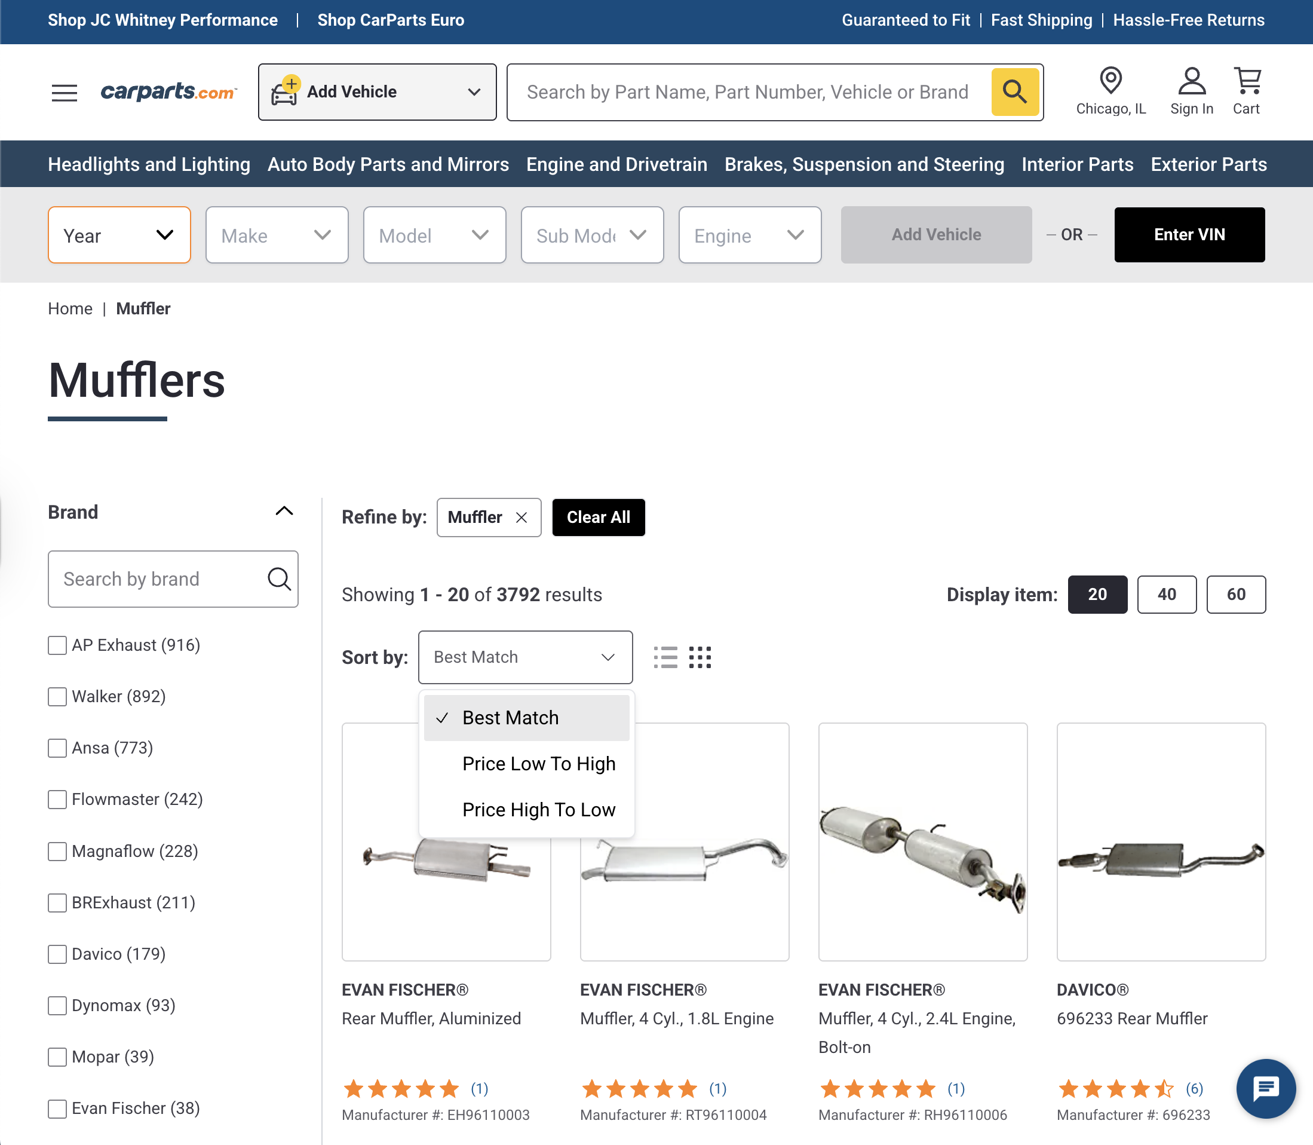This screenshot has height=1145, width=1313.
Task: Go to Home via breadcrumb link
Action: pos(70,308)
